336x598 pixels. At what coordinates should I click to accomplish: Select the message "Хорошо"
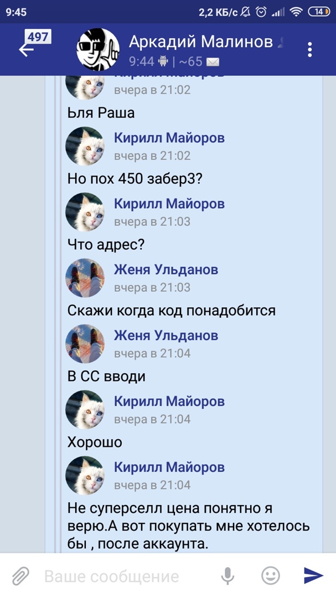(x=95, y=442)
